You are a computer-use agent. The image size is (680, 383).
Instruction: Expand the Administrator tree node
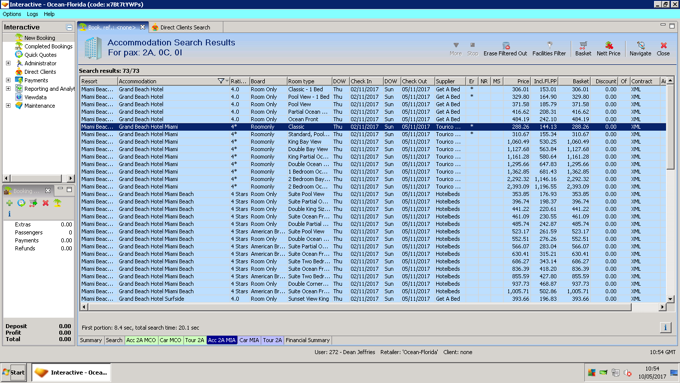[x=8, y=63]
